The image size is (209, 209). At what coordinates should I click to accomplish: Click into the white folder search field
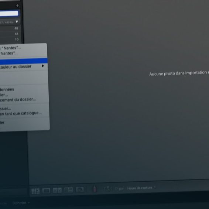point(9,13)
